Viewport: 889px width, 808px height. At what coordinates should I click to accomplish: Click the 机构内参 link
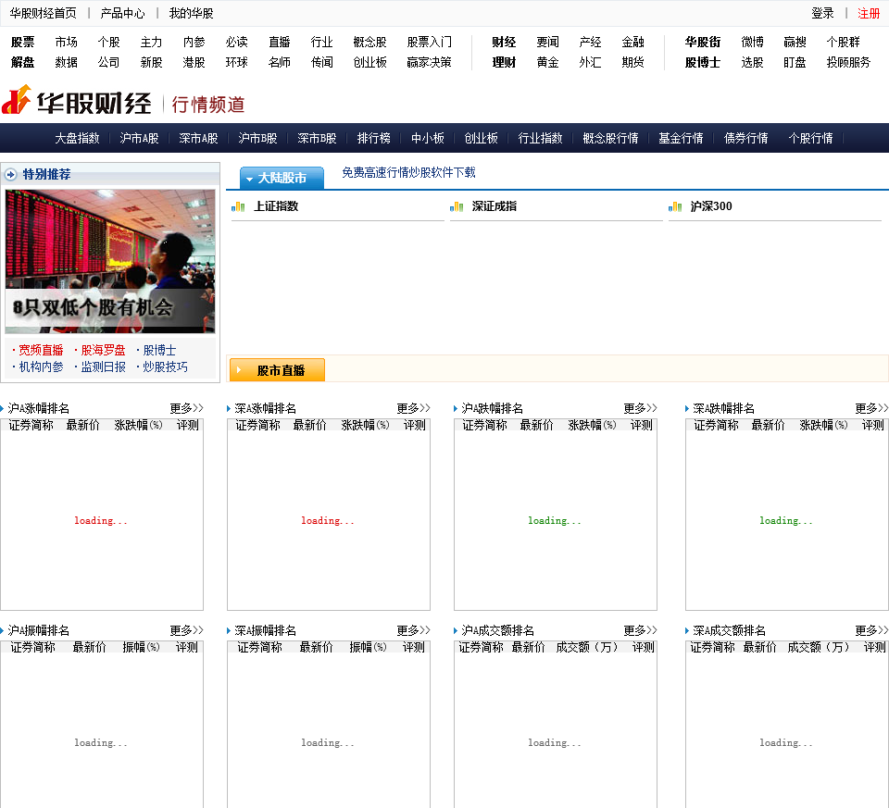pyautogui.click(x=41, y=367)
